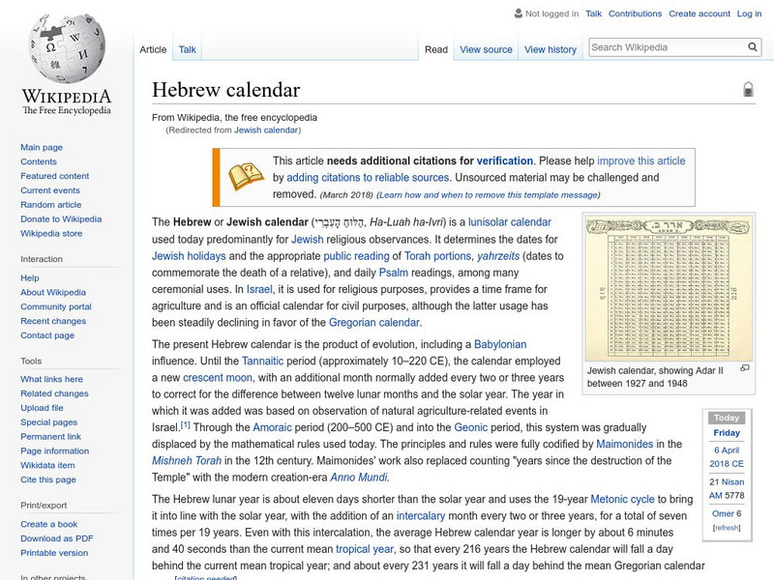Image resolution: width=774 pixels, height=580 pixels.
Task: Click refresh in the Today box
Action: pos(727,528)
